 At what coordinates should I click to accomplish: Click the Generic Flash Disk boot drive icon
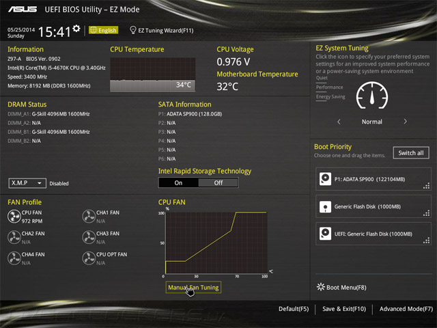[325, 206]
